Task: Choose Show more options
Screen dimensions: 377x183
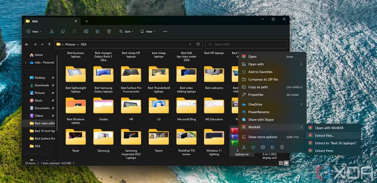Action: point(272,137)
